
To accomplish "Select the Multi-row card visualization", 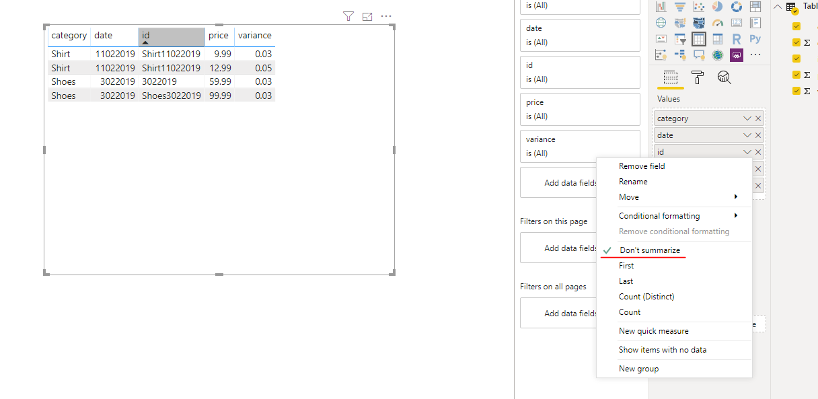I will click(755, 23).
